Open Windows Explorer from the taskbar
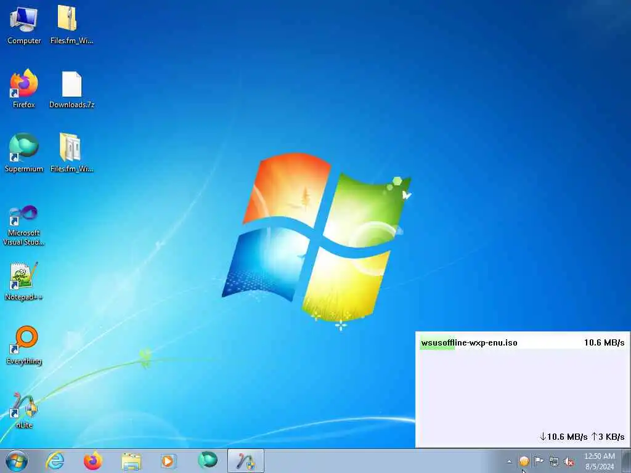 click(x=131, y=461)
